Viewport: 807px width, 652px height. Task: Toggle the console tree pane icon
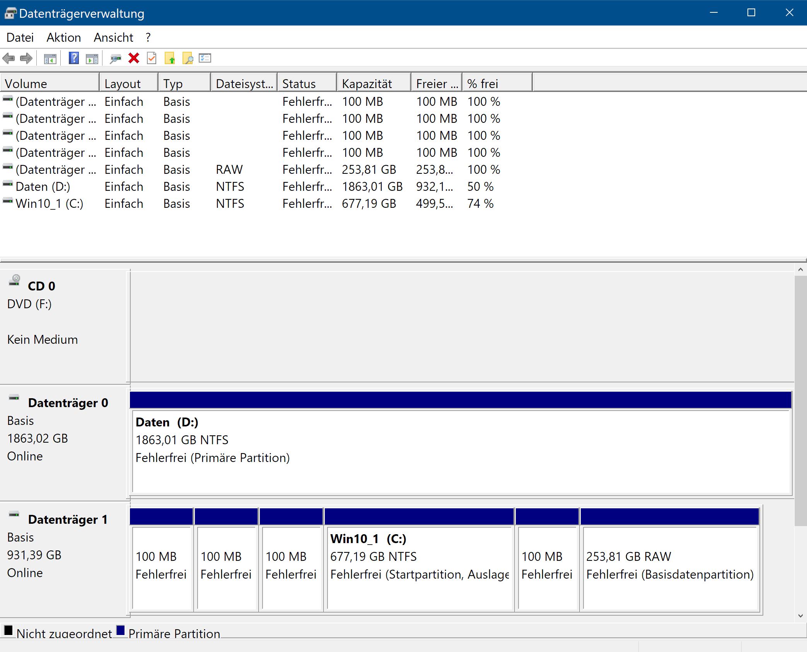(50, 58)
